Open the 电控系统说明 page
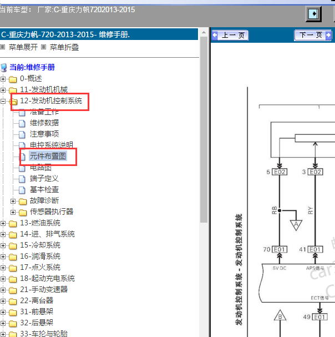Viewport: 335px width, 337px height. point(52,145)
